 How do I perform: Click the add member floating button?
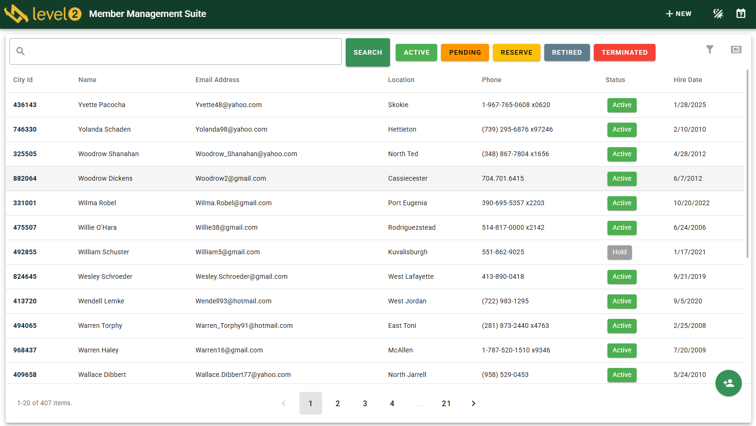pos(729,383)
